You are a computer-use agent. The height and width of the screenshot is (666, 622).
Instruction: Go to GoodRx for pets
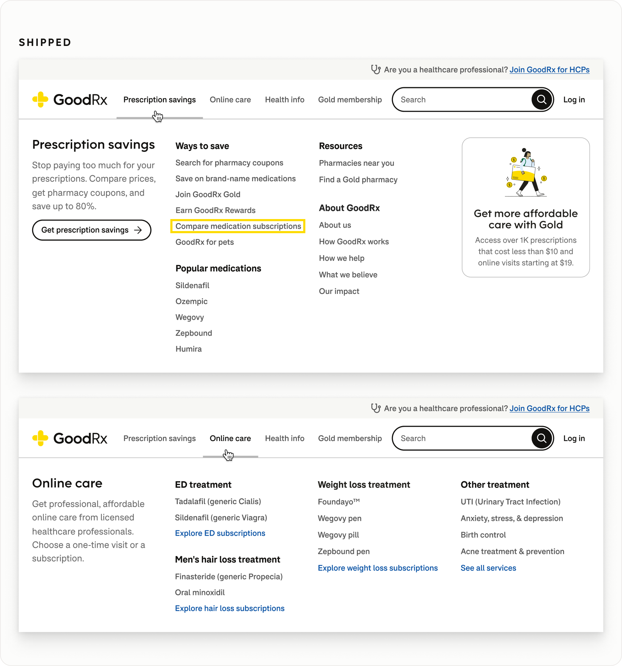point(205,242)
